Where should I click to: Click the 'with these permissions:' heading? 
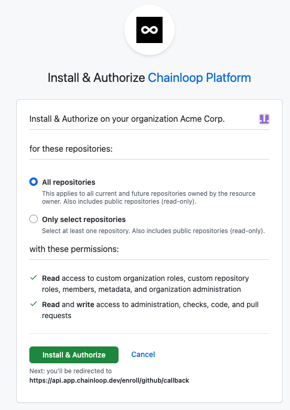point(74,249)
